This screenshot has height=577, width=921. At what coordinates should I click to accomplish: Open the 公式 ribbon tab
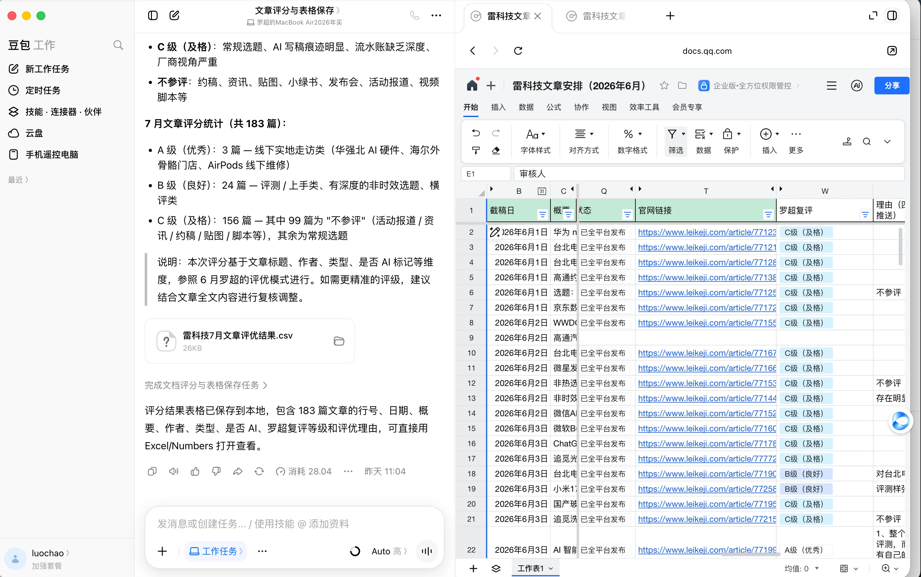click(554, 107)
